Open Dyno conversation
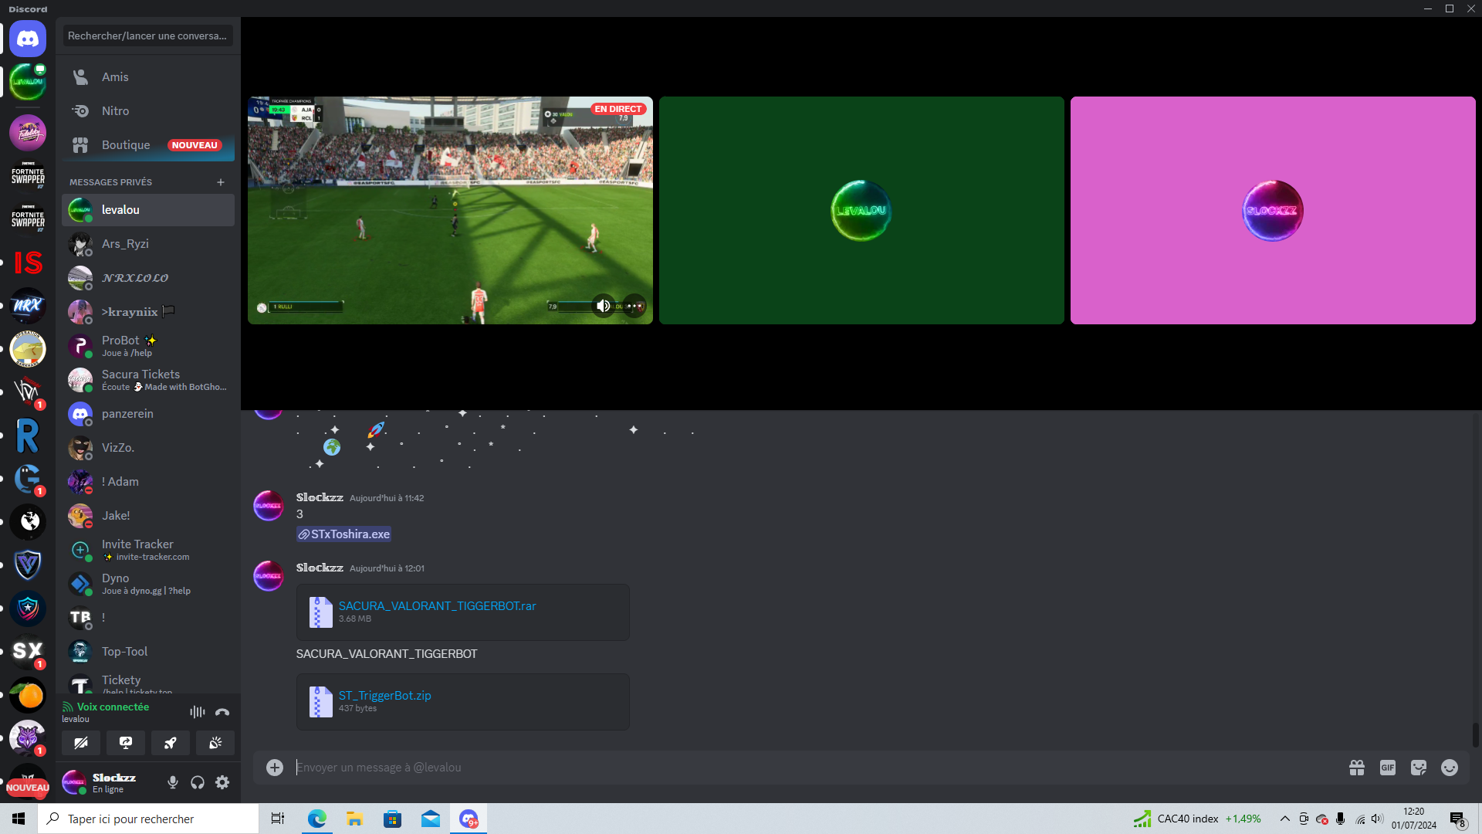The width and height of the screenshot is (1482, 834). click(x=148, y=584)
